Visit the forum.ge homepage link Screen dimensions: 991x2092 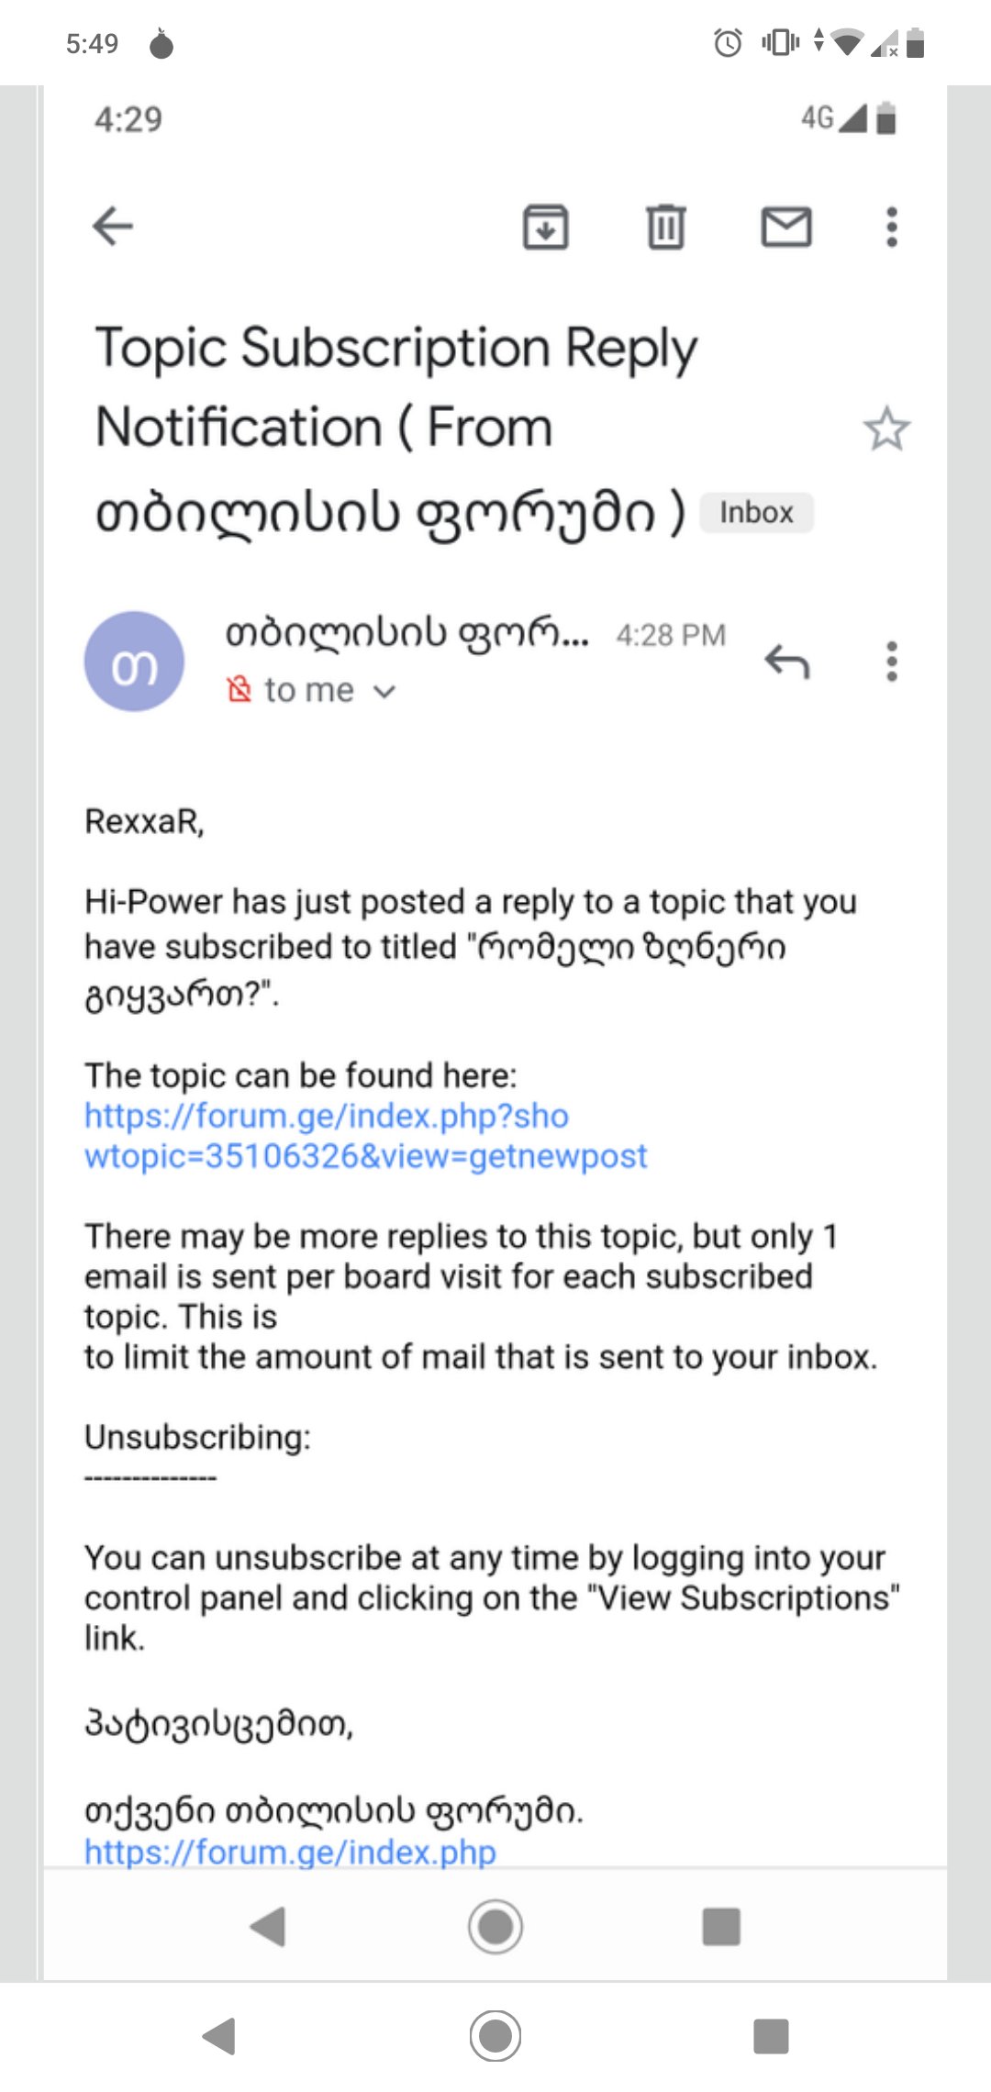pos(287,1852)
